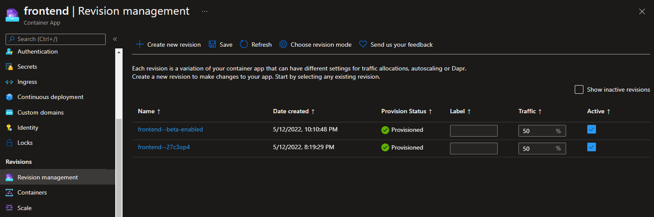654x217 pixels.
Task: Click Choose revision mode button
Action: click(315, 45)
